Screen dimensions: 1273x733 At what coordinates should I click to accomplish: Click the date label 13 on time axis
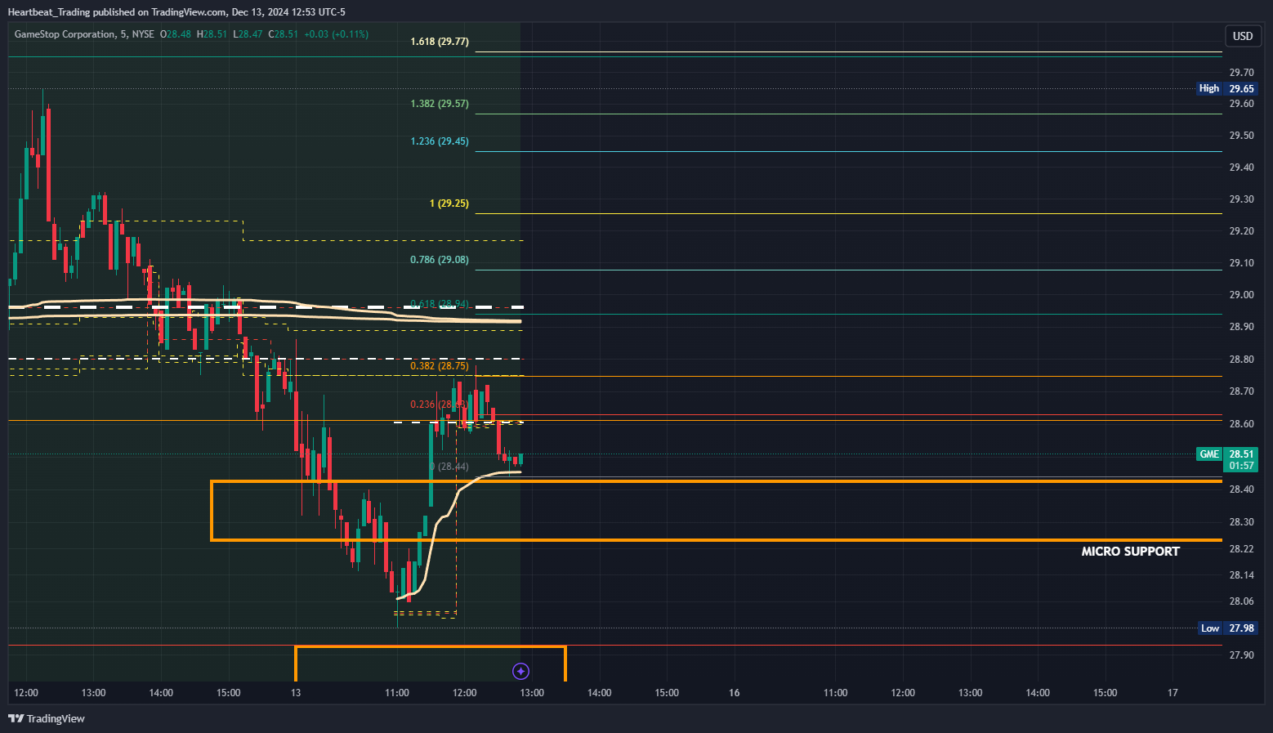click(x=296, y=693)
